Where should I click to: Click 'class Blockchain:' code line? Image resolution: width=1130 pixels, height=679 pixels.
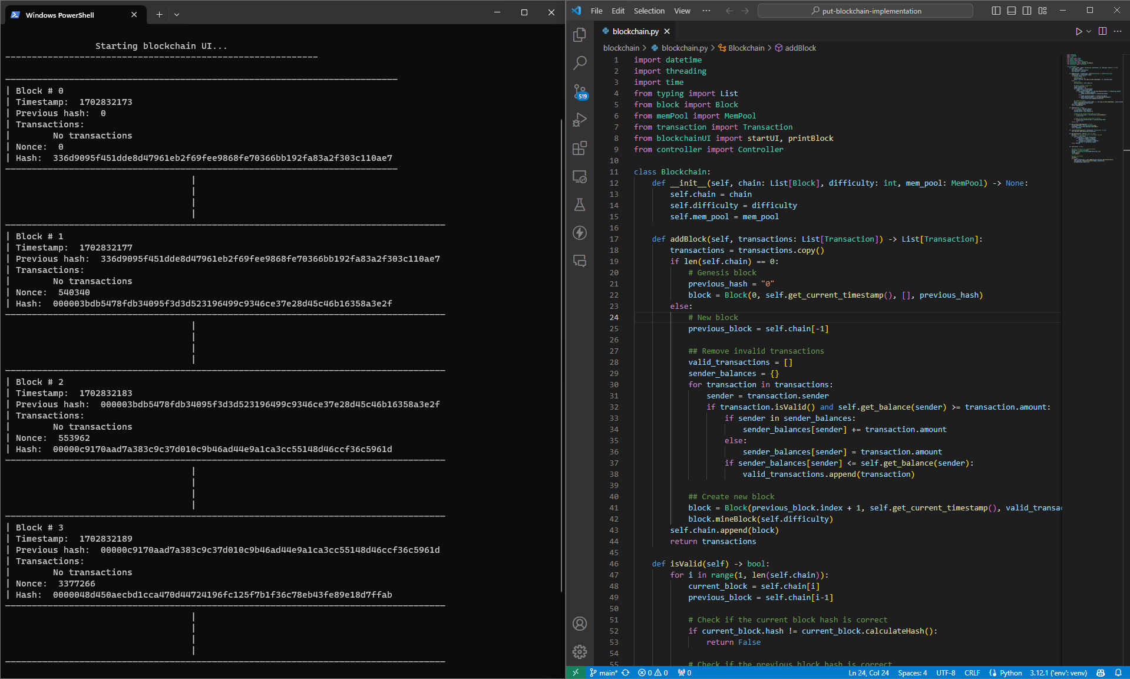[672, 172]
